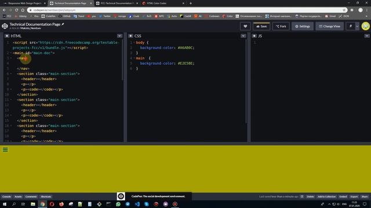This screenshot has height=208, width=371.
Task: Open the HTML editor settings gear
Action: coord(7,36)
